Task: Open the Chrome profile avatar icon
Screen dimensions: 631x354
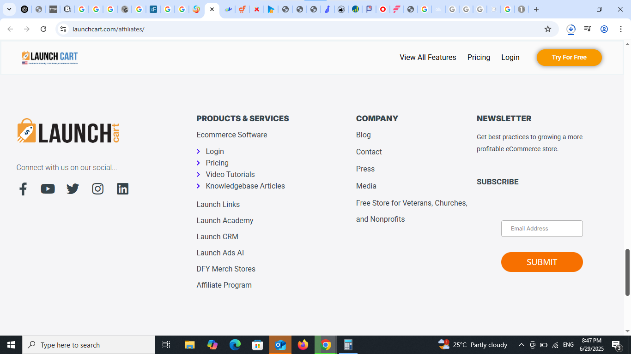Action: coord(604,29)
